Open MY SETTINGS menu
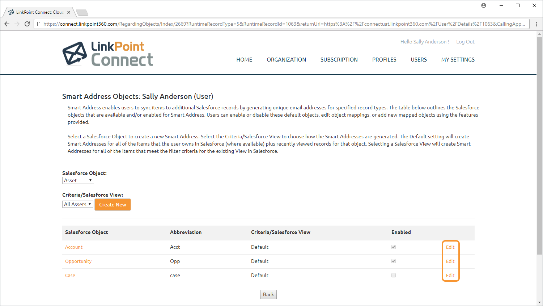The image size is (543, 306). point(458,60)
